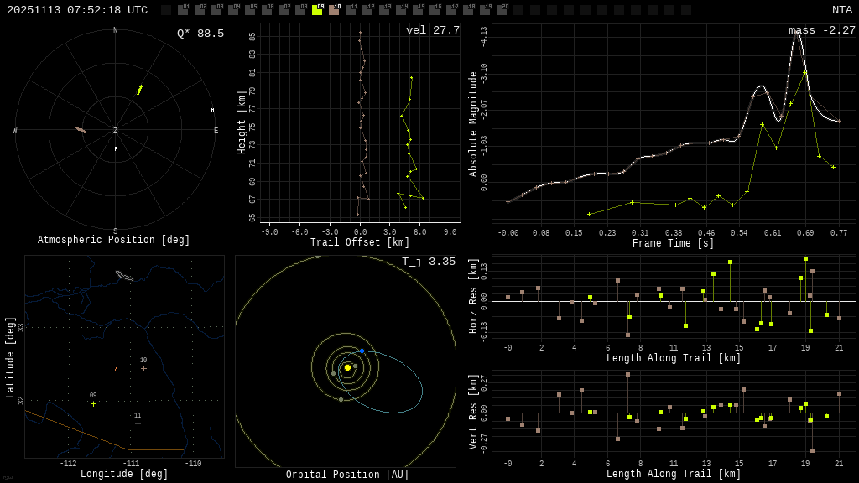This screenshot has width=859, height=483.
Task: Click the yellow meteor streak in polar plot
Action: pyautogui.click(x=140, y=90)
